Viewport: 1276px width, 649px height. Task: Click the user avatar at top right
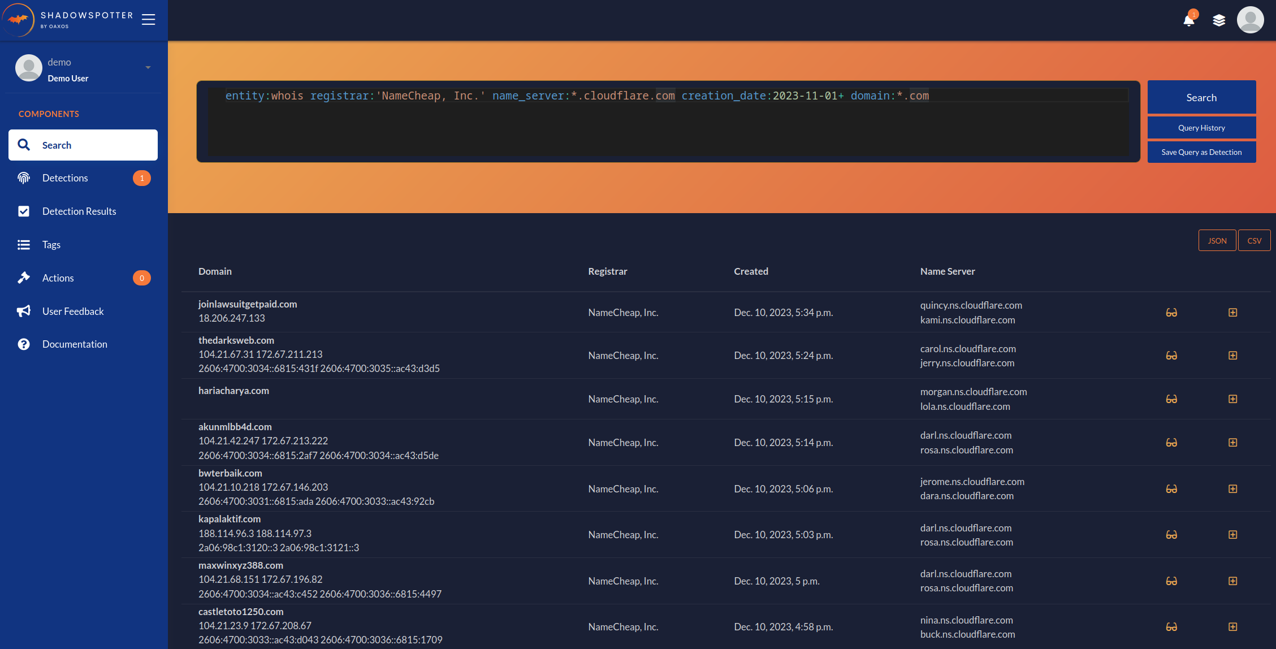1250,20
